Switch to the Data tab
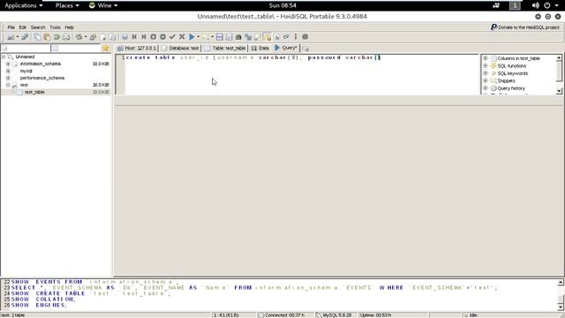This screenshot has height=318, width=565. click(x=260, y=48)
